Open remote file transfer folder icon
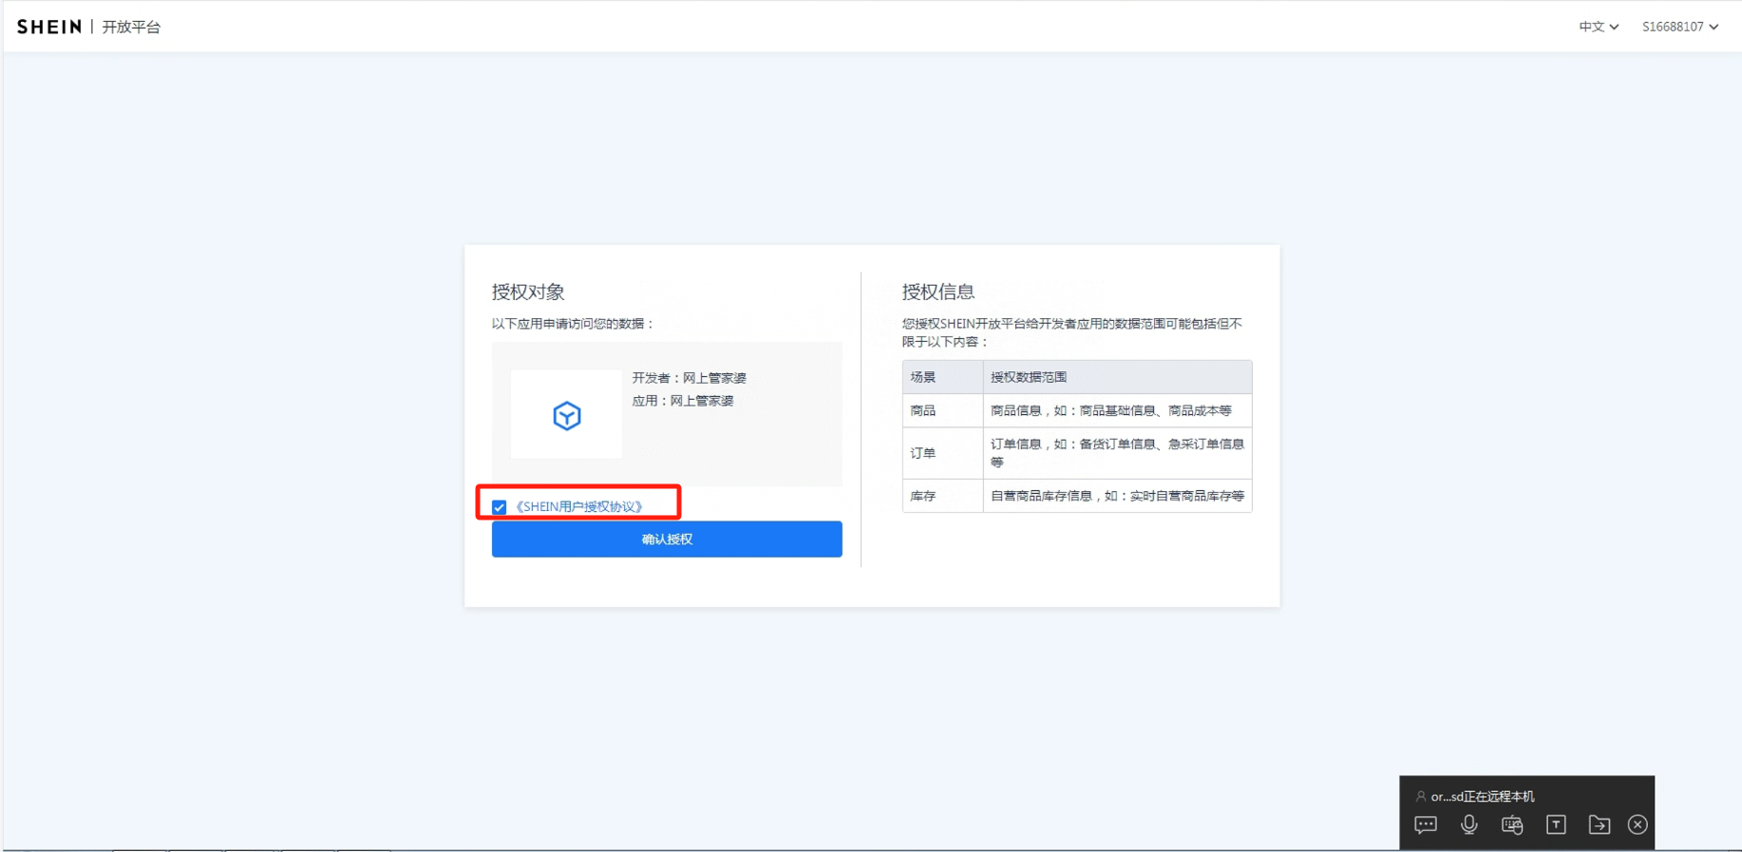1742x852 pixels. 1600,824
